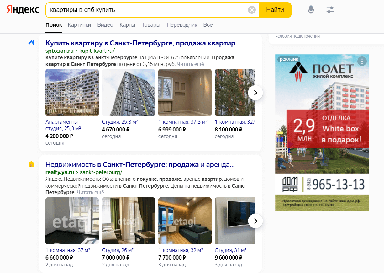
Task: Expand the Яндекс.Недвижимость snippet via 'Читать ещё'
Action: click(x=91, y=192)
